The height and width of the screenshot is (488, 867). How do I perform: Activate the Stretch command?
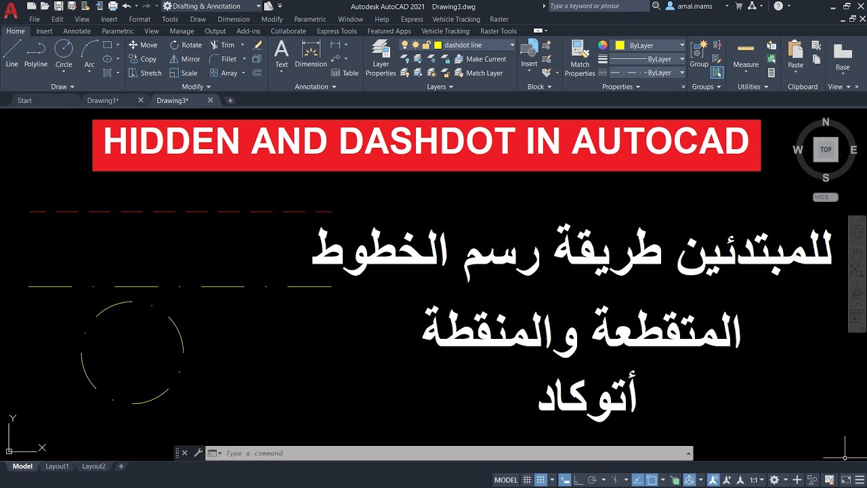pos(145,73)
